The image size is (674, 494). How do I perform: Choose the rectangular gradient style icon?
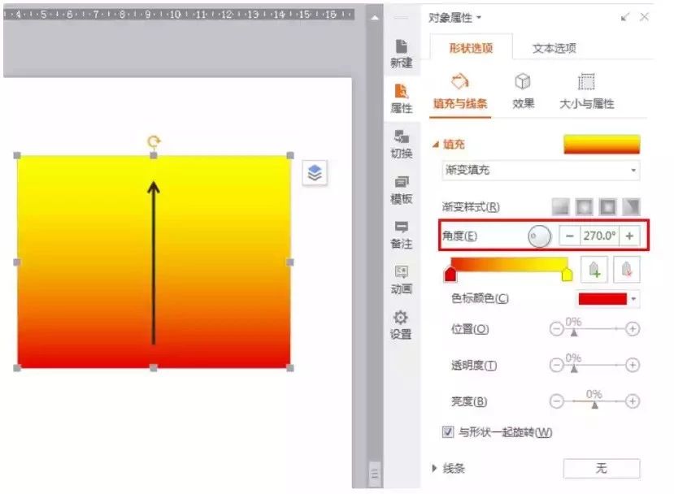[x=608, y=207]
